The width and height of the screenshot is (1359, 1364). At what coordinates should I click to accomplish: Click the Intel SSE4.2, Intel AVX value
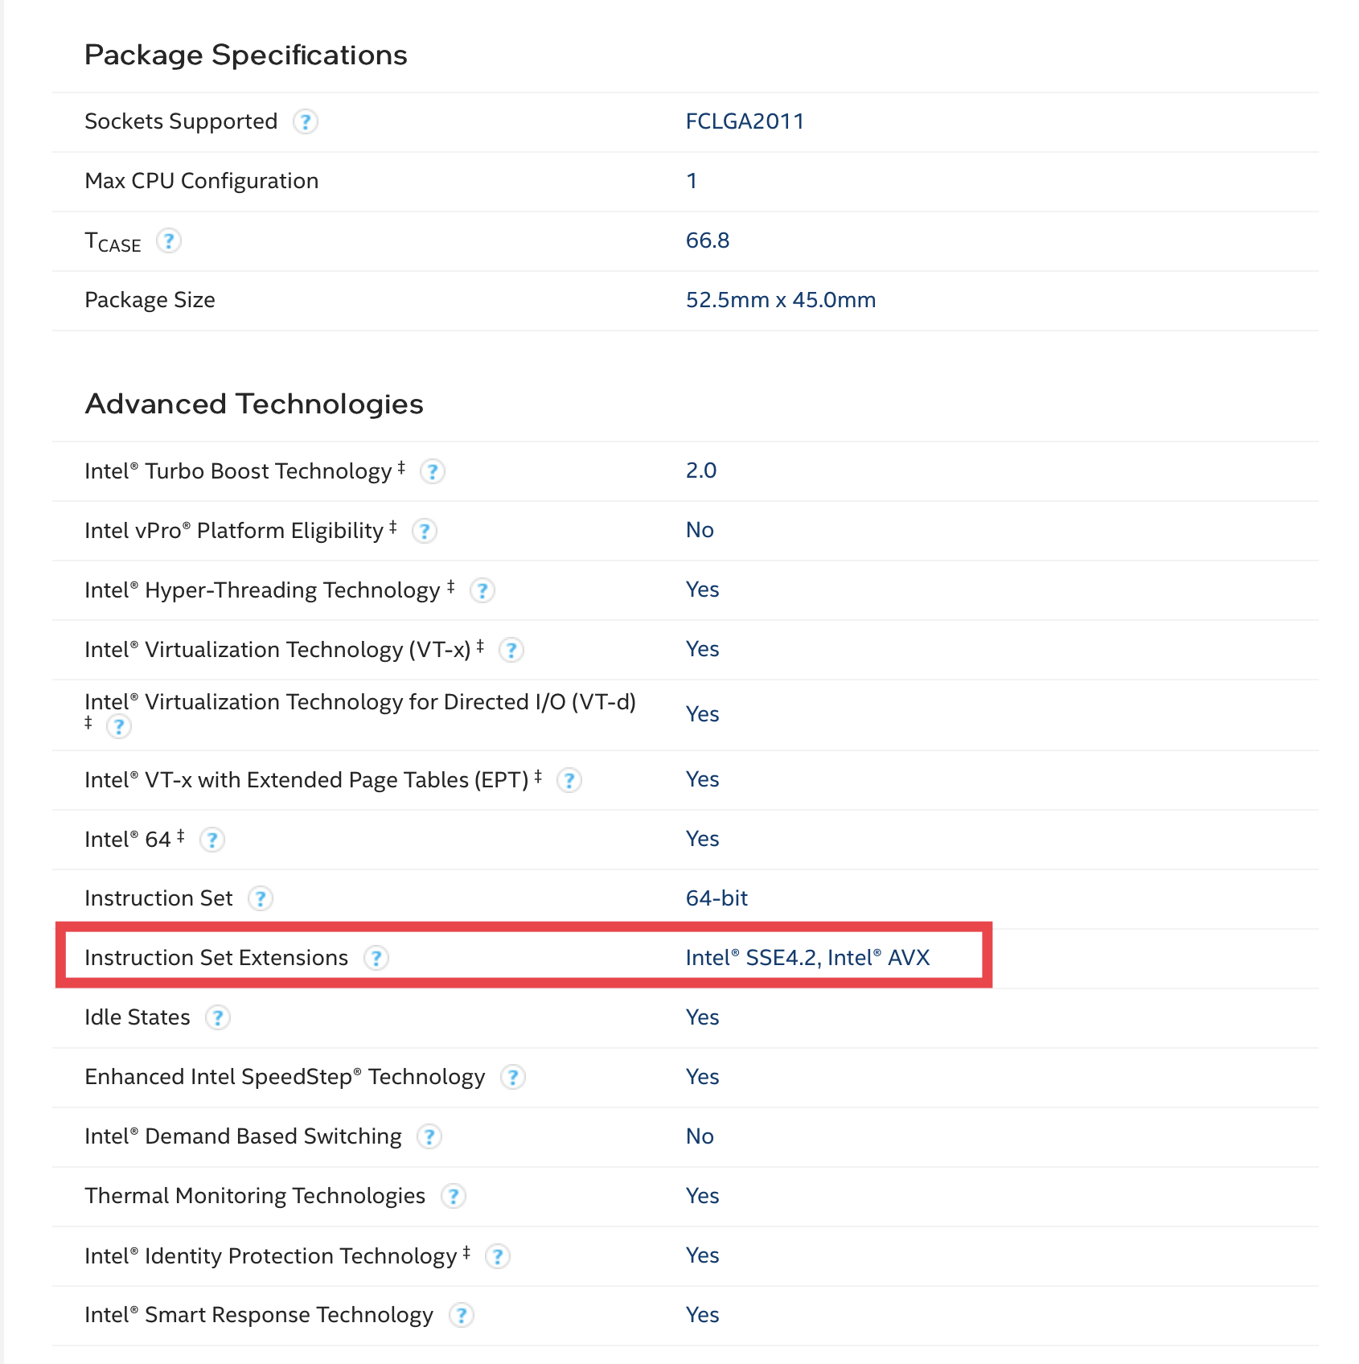[807, 958]
